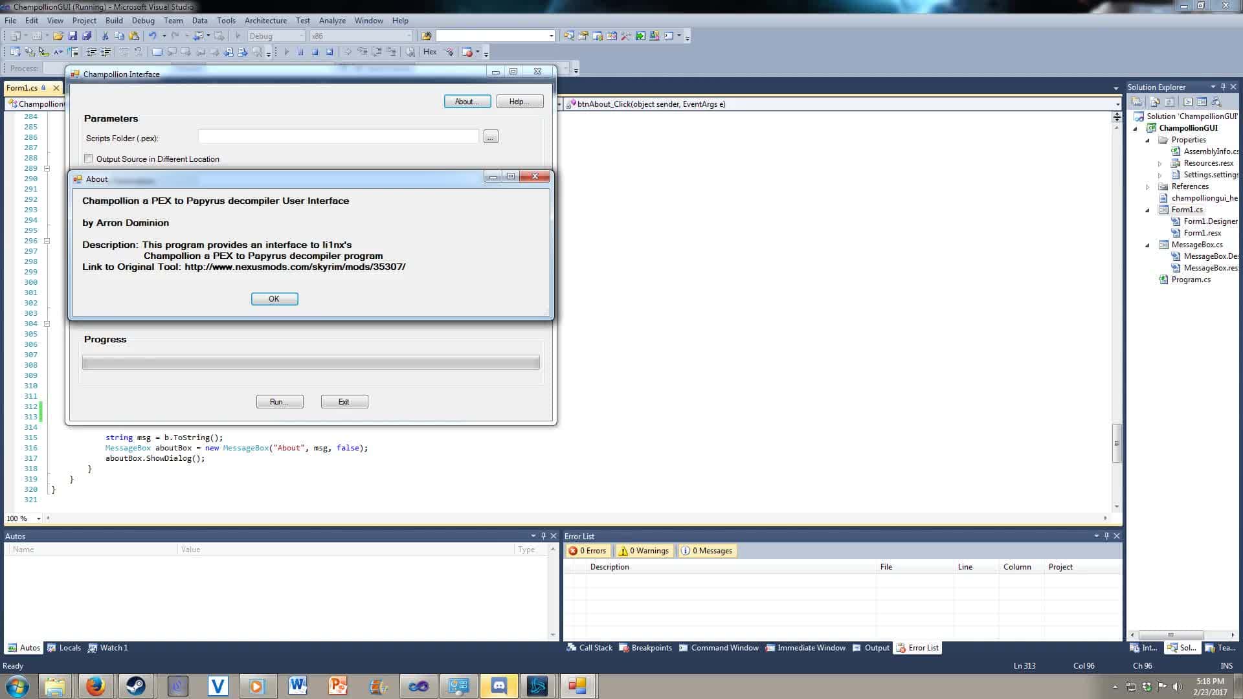Toggle the 0 Warnings filter
The width and height of the screenshot is (1243, 699).
644,551
